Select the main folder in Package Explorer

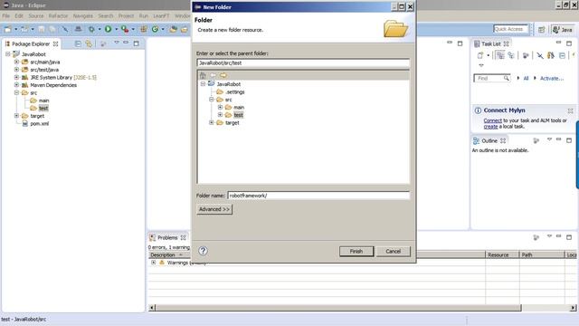point(43,101)
